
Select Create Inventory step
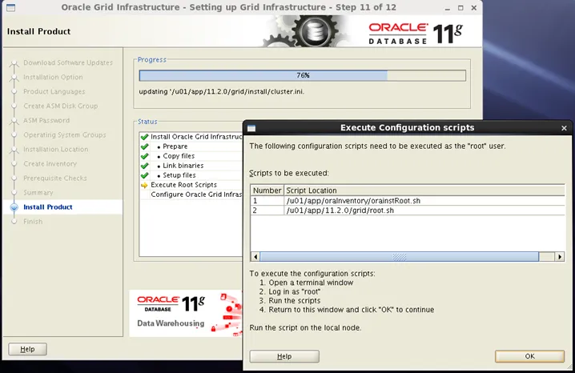(50, 164)
